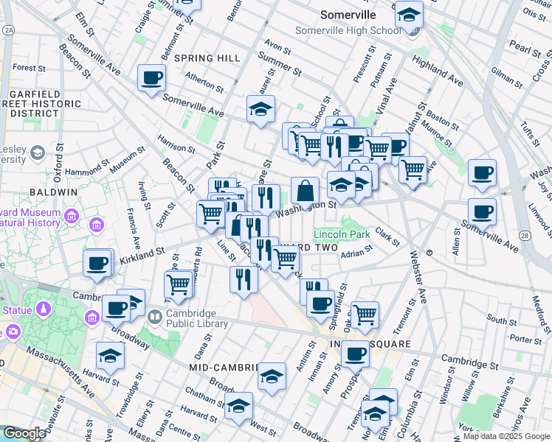Click the Highland Ave street label

(x=438, y=71)
